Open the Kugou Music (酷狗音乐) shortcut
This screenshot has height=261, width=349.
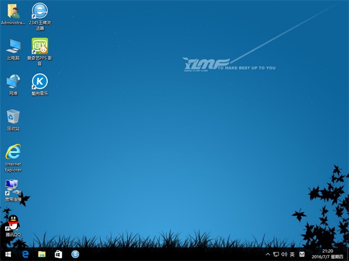pyautogui.click(x=40, y=81)
